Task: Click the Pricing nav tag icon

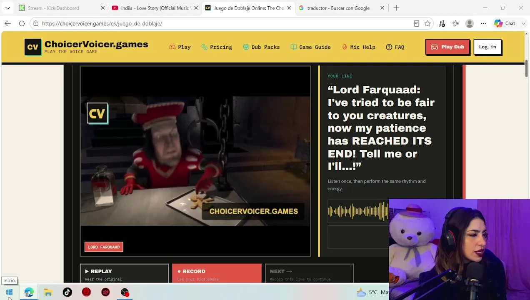Action: (x=204, y=47)
